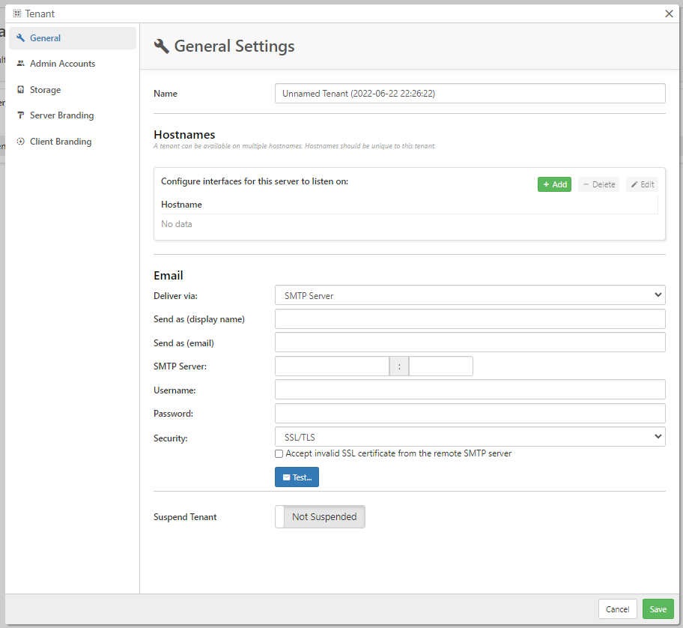Click the Server Branding paint icon
Viewport: 683px width, 628px height.
(20, 115)
